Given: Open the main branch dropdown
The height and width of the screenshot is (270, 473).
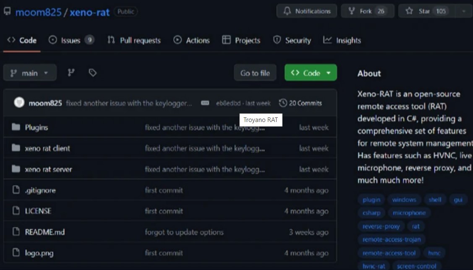Looking at the screenshot, I should [29, 72].
